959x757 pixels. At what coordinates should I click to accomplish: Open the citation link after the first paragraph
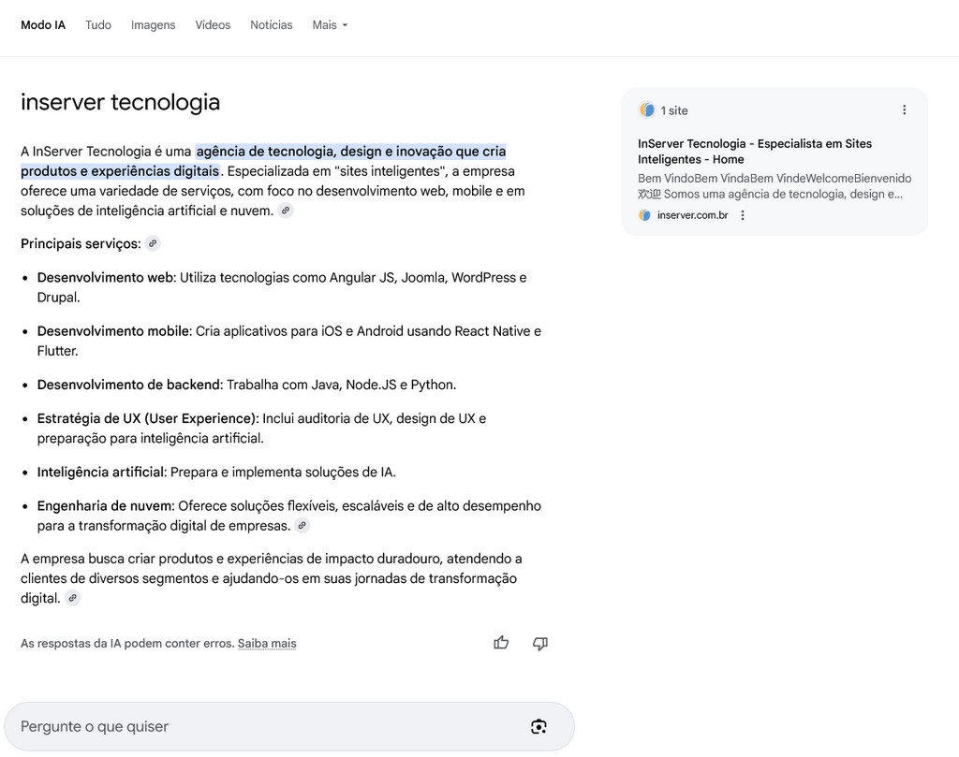286,210
